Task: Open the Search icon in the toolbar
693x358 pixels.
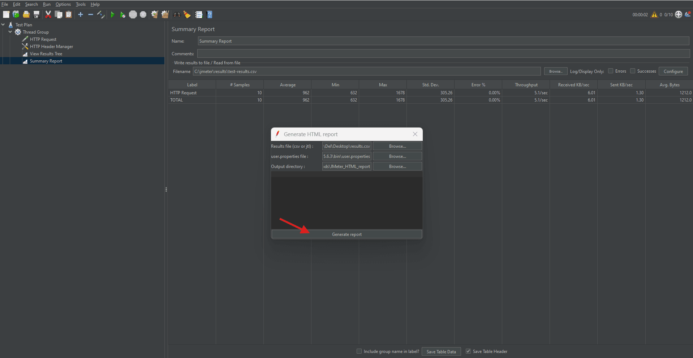Action: (177, 14)
